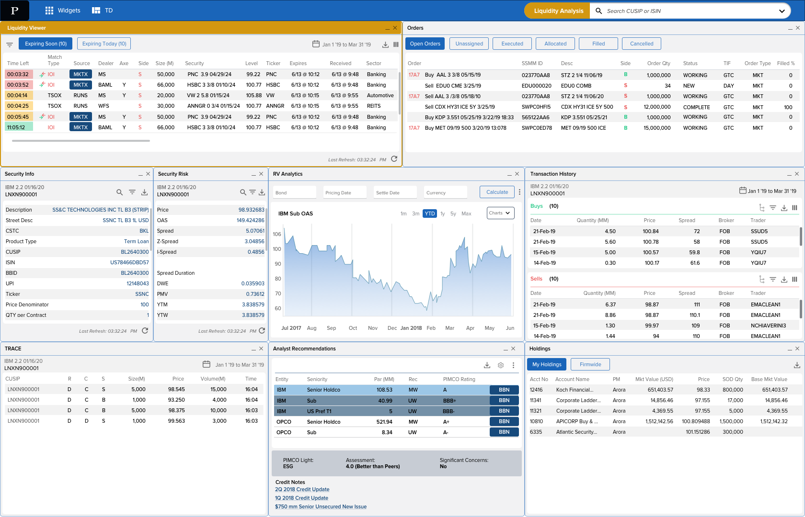Open Buys hierarchy tree icon
Image resolution: width=805 pixels, height=517 pixels.
tap(762, 208)
